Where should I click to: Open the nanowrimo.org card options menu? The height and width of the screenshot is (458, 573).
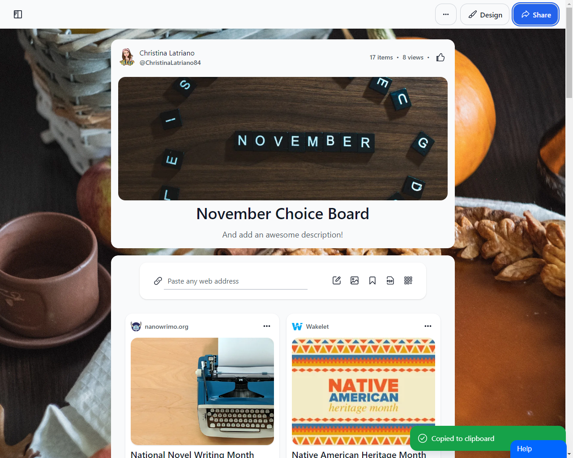pyautogui.click(x=267, y=326)
